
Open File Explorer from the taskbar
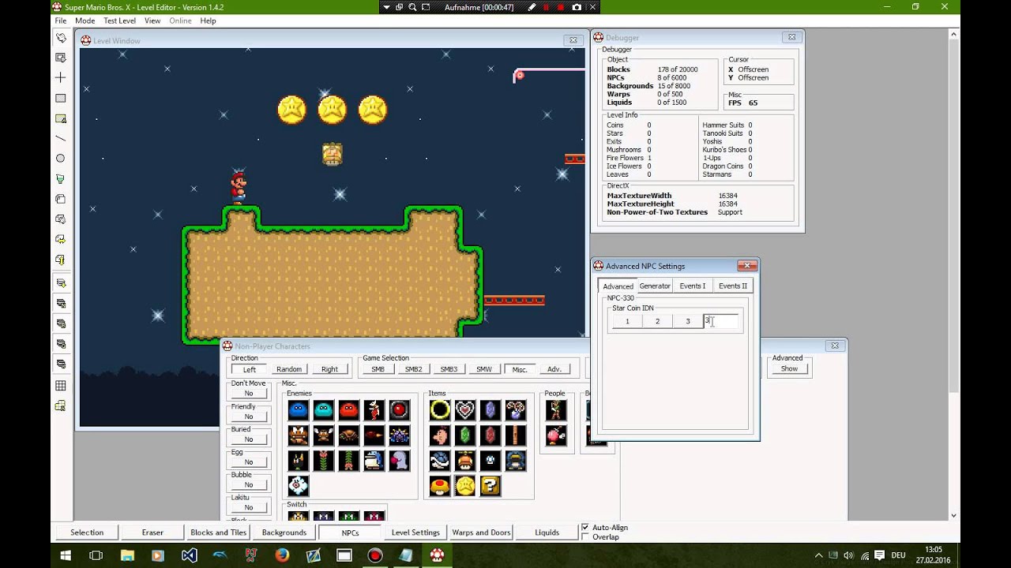[127, 555]
